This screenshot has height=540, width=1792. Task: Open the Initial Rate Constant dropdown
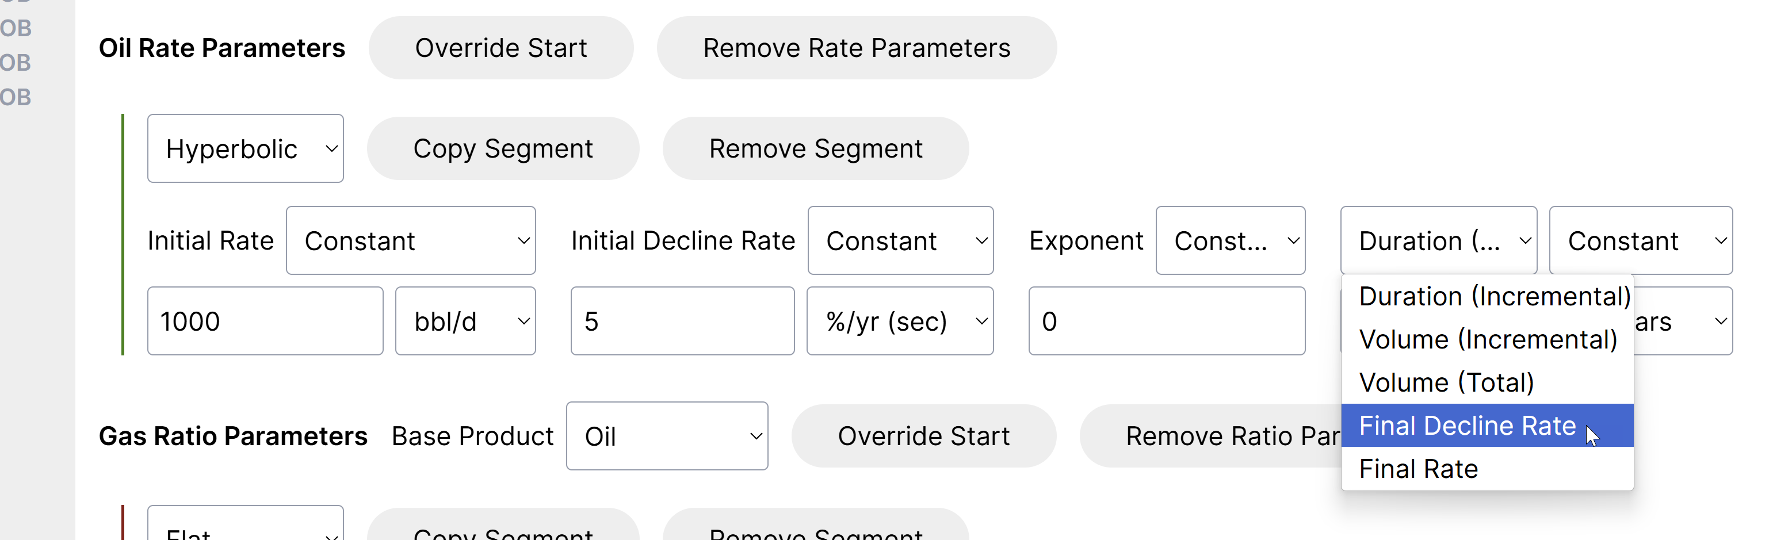coord(410,240)
